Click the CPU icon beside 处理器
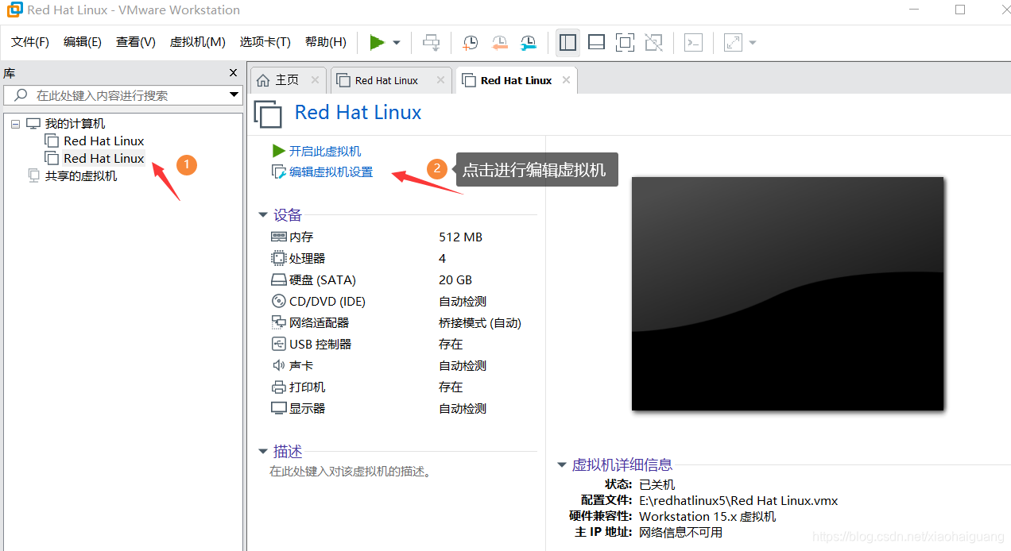This screenshot has width=1011, height=551. (x=278, y=258)
